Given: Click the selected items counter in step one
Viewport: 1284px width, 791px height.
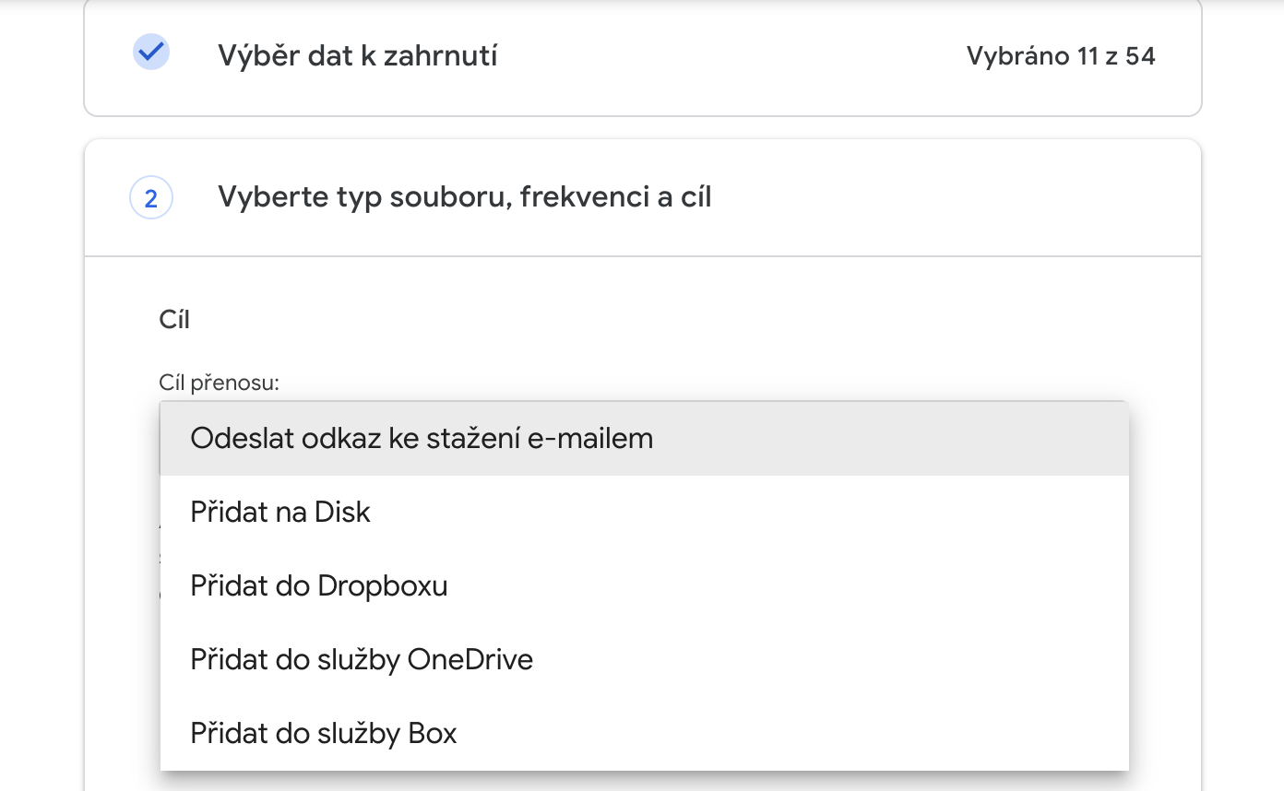Looking at the screenshot, I should tap(1061, 56).
